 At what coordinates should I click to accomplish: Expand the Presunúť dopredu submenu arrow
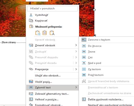(x=76, y=57)
